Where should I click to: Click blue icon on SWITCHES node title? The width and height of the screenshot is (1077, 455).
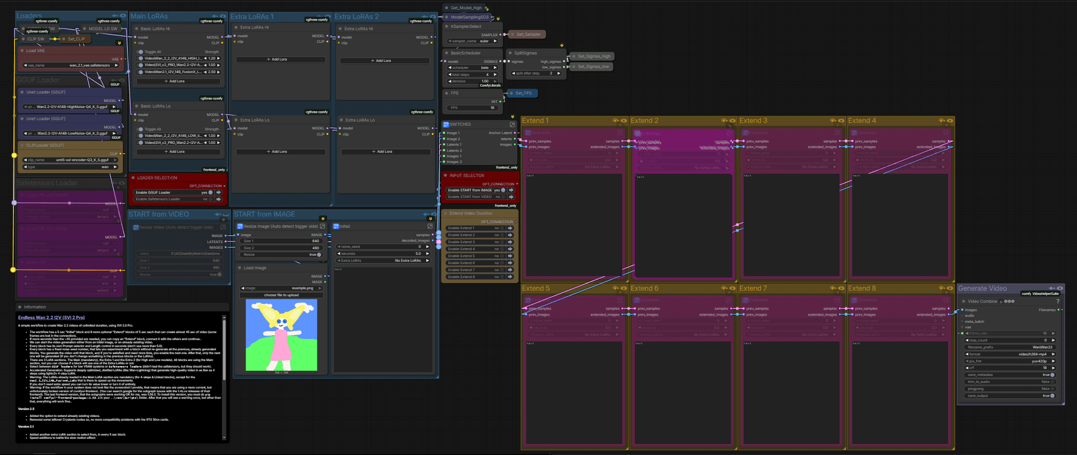pos(446,124)
